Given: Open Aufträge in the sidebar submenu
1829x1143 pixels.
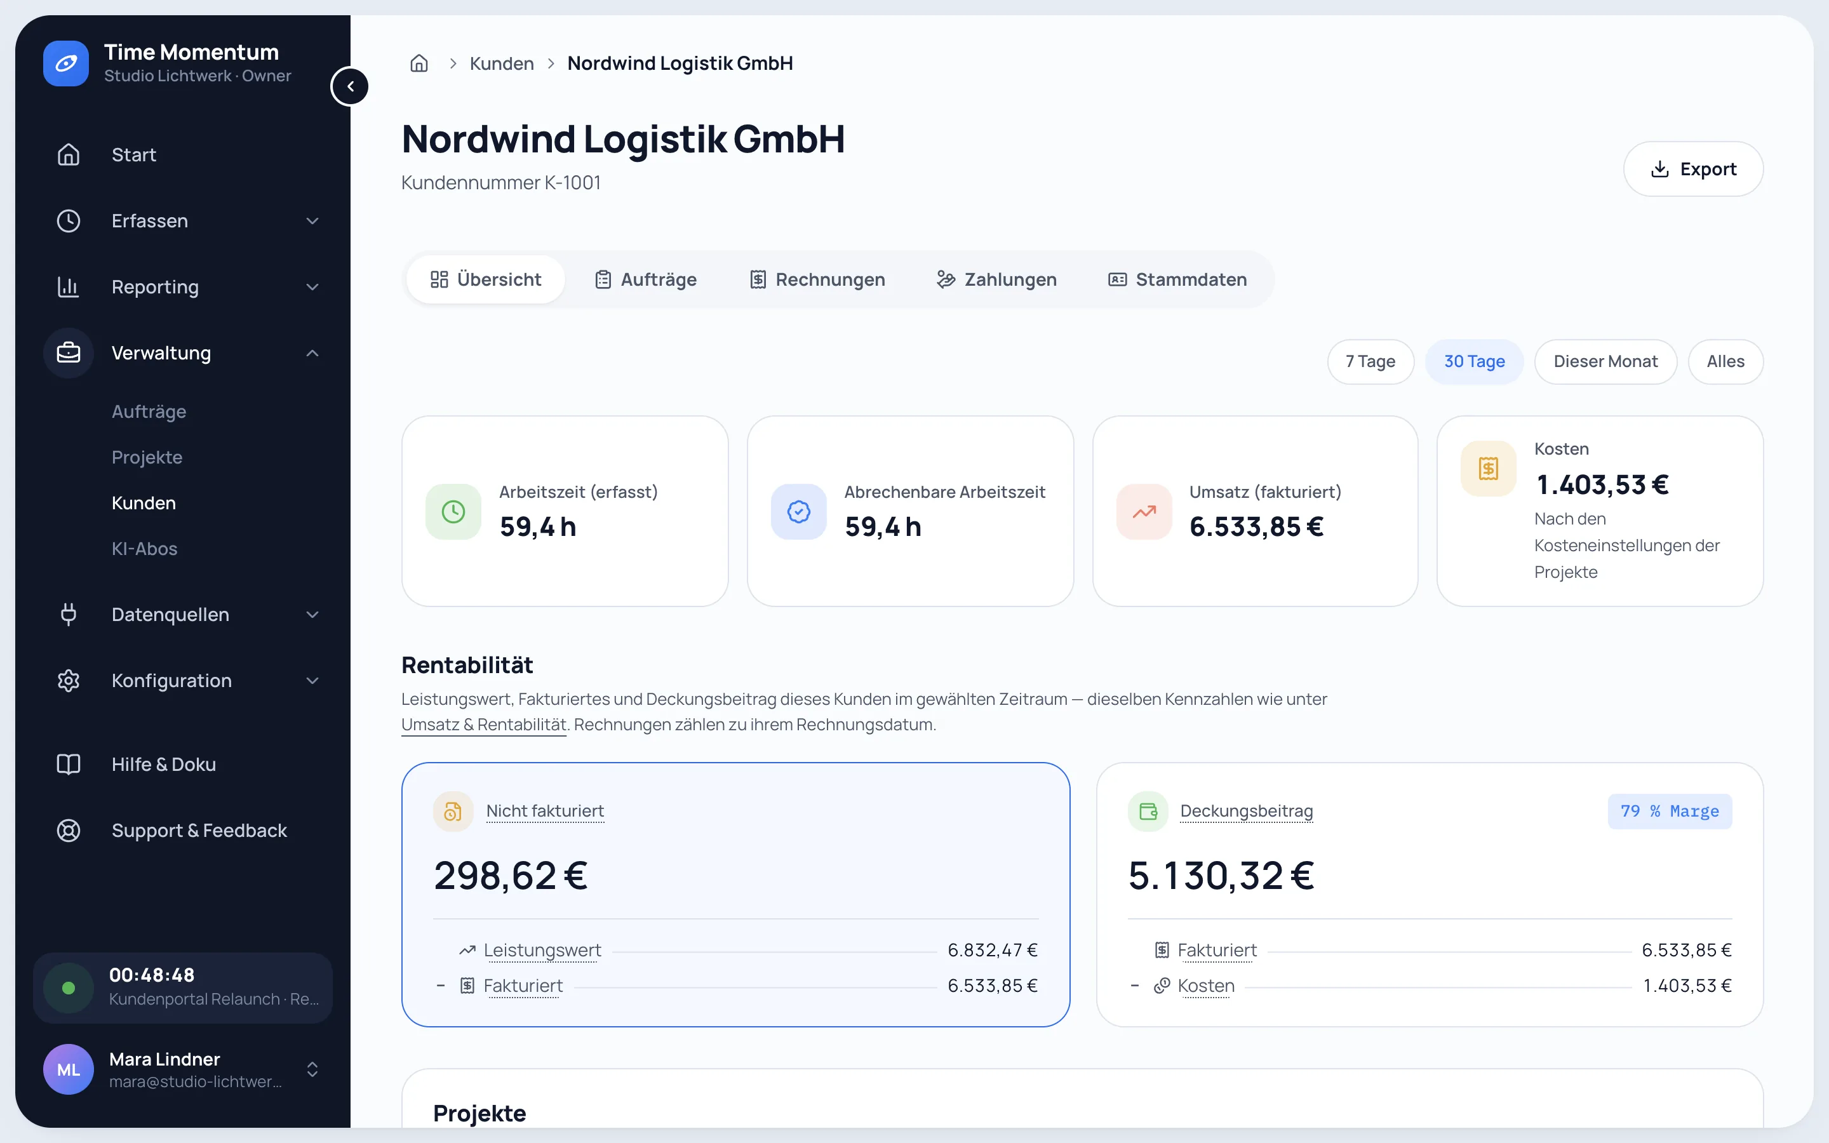Looking at the screenshot, I should [x=149, y=411].
